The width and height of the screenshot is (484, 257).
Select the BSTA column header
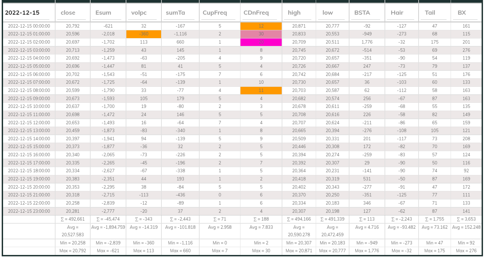pyautogui.click(x=362, y=13)
